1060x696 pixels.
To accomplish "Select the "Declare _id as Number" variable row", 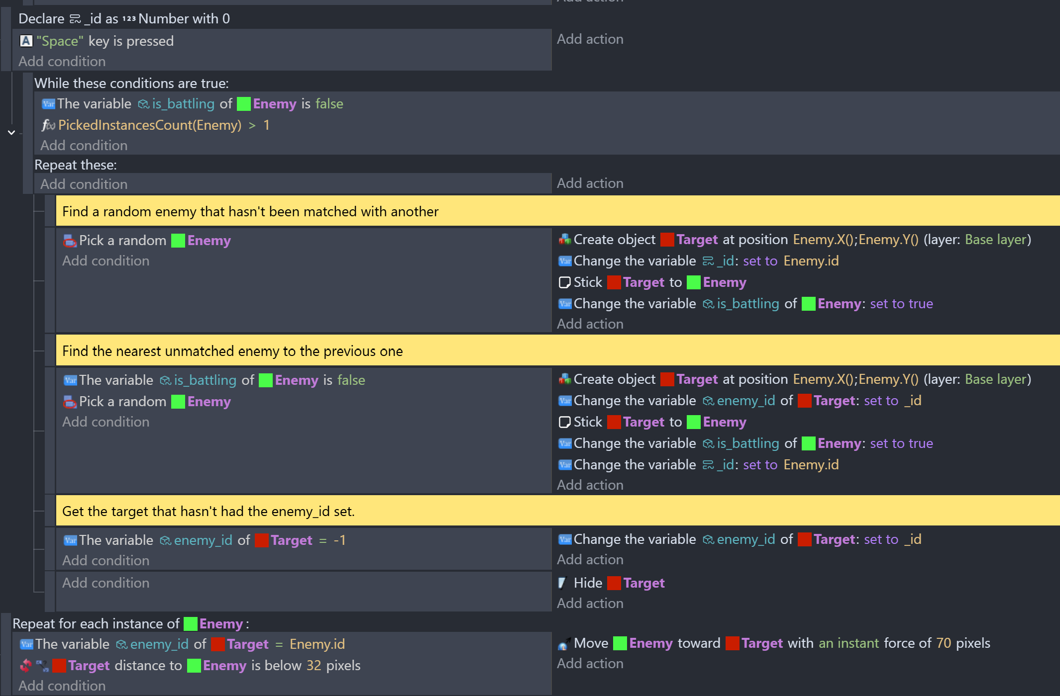I will click(x=124, y=18).
